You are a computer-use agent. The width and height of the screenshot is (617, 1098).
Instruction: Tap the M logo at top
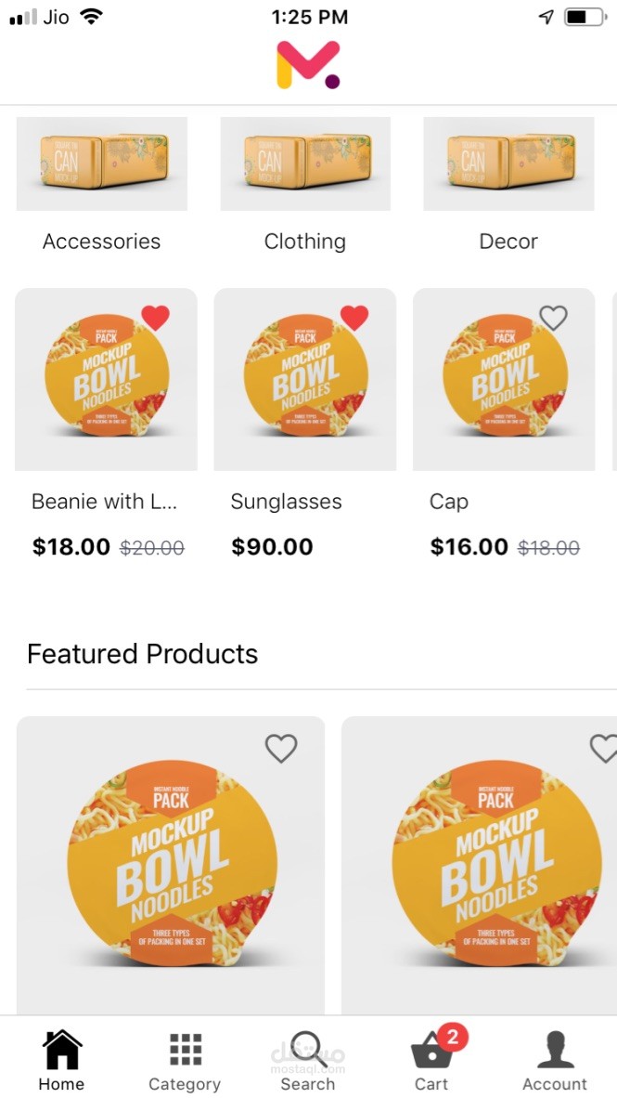[308, 65]
